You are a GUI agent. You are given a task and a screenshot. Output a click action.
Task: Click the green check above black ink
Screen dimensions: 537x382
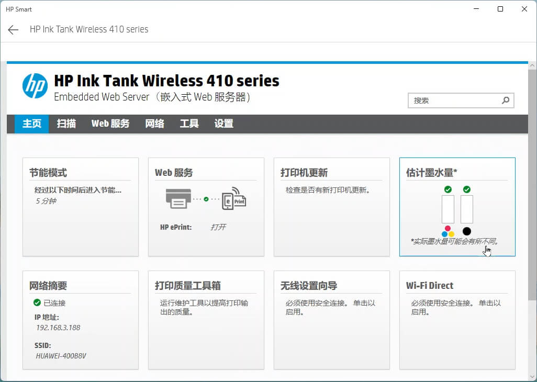tap(466, 189)
